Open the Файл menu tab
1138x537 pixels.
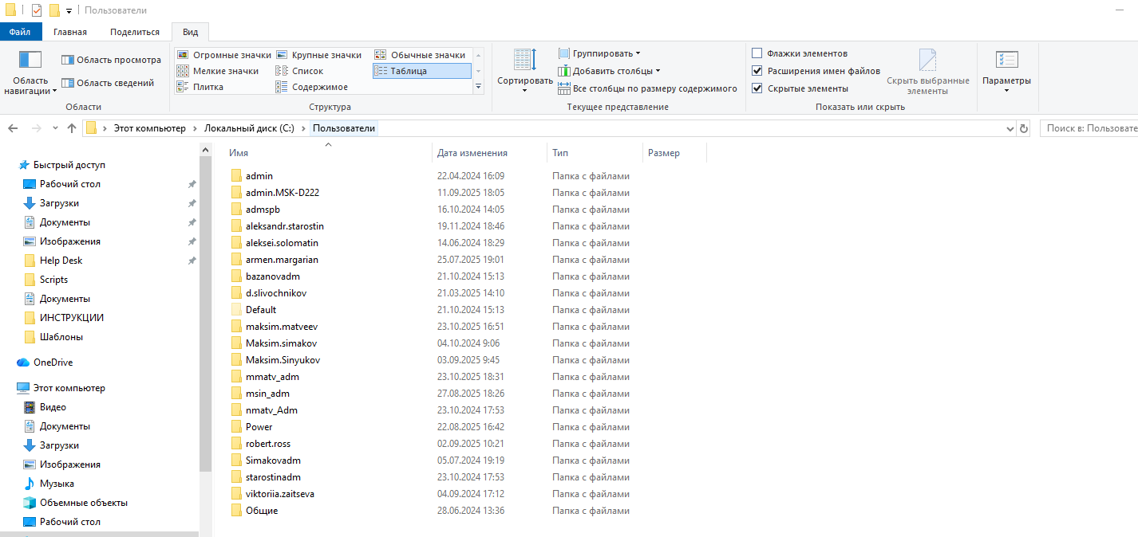pyautogui.click(x=20, y=32)
